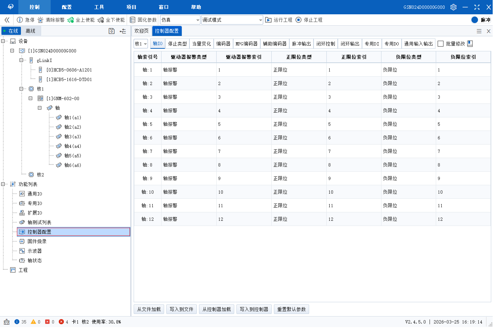Select the oscilloscope (示波器) tree item
The image size is (496, 329).
[35, 251]
